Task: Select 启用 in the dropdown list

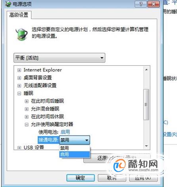Action: point(75,154)
